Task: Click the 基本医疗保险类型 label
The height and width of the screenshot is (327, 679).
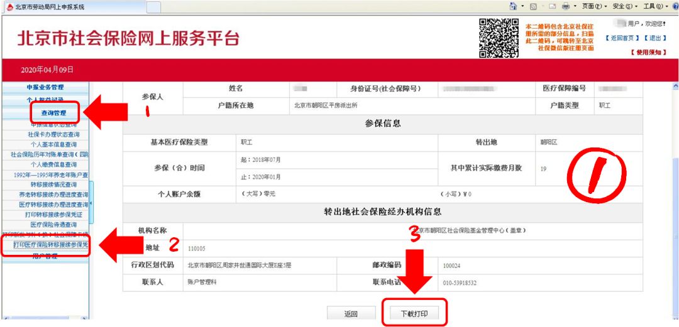Action: (179, 142)
